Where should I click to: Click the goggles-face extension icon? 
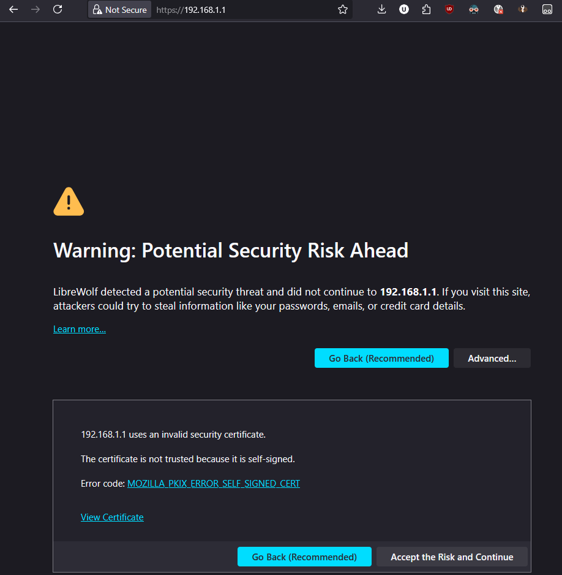[474, 9]
